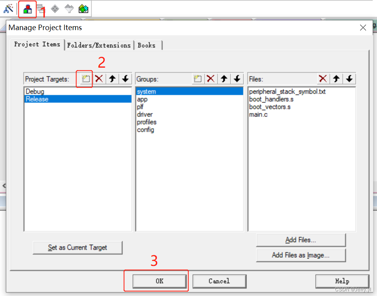Click the OK button
Viewport: 377px width, 296px height.
click(x=159, y=281)
